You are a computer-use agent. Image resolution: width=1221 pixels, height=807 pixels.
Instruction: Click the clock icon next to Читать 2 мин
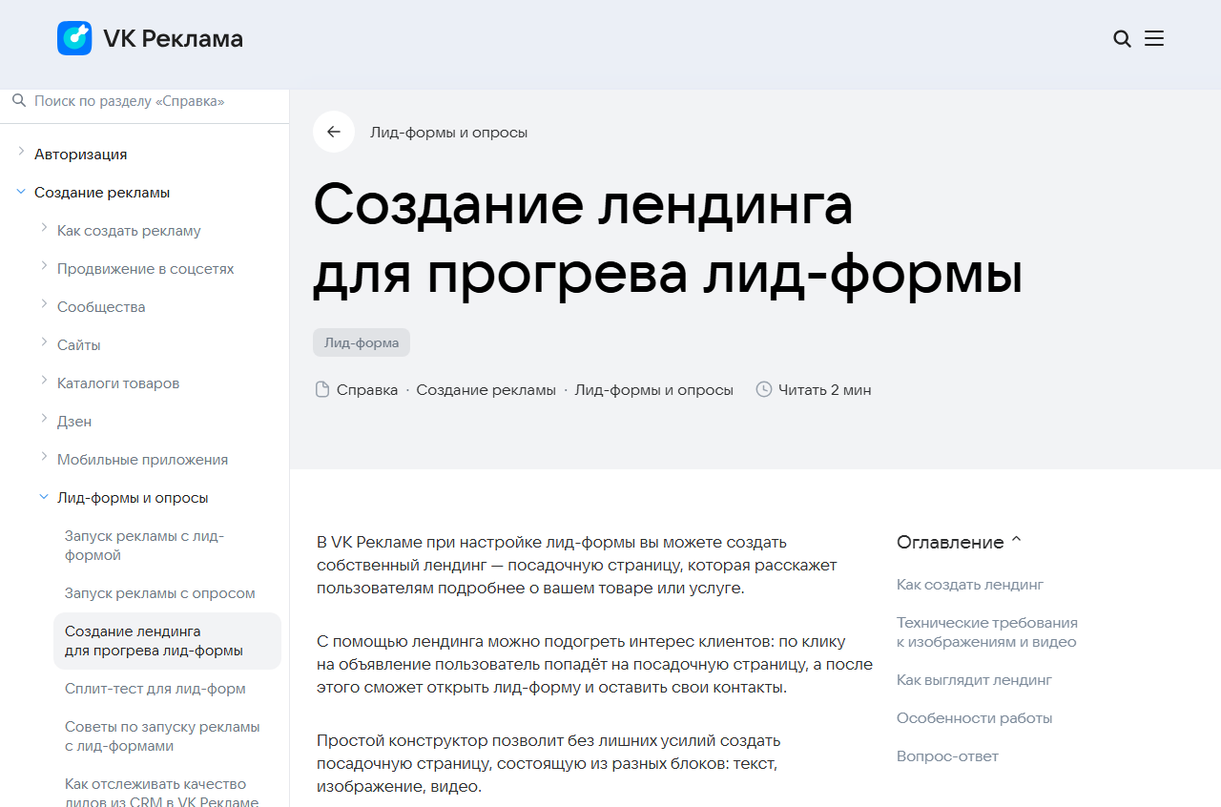click(x=763, y=389)
